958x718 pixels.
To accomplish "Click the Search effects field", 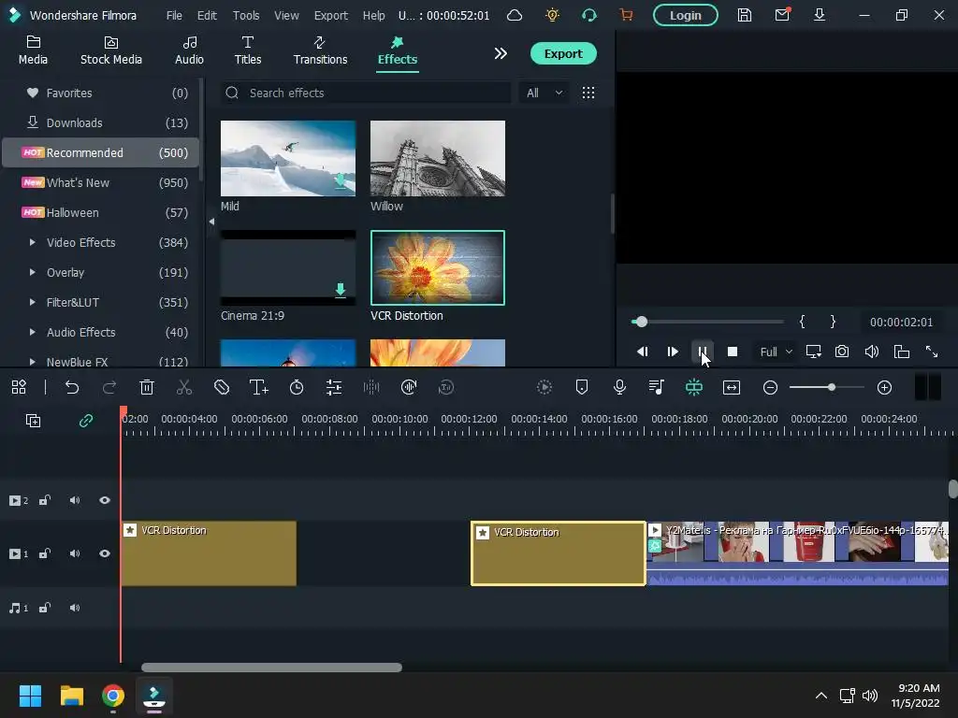I will click(x=366, y=93).
